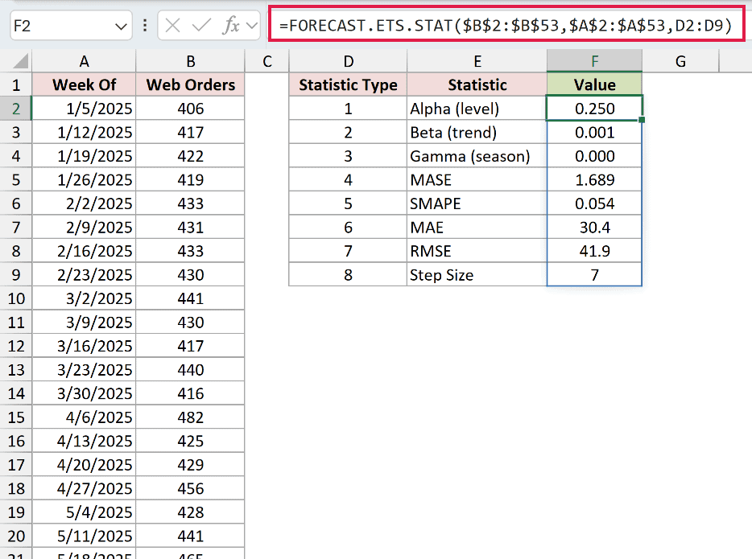This screenshot has width=752, height=559.
Task: Select row 1 header
Action: pyautogui.click(x=16, y=84)
